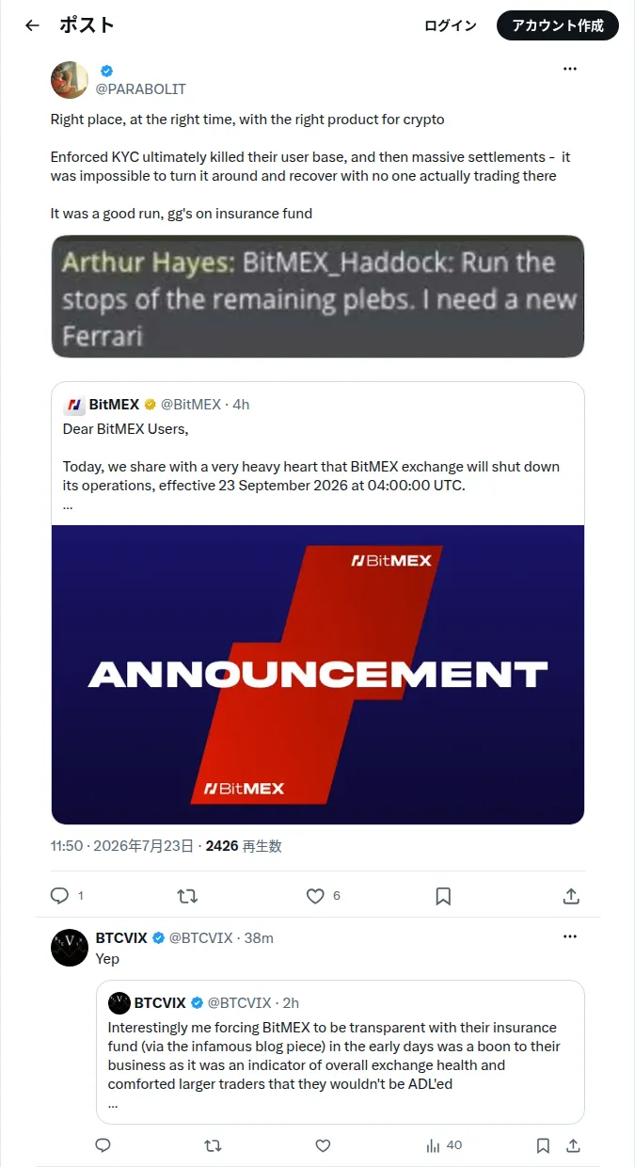Bookmark the main post
Screen dimensions: 635x1167
[443, 896]
